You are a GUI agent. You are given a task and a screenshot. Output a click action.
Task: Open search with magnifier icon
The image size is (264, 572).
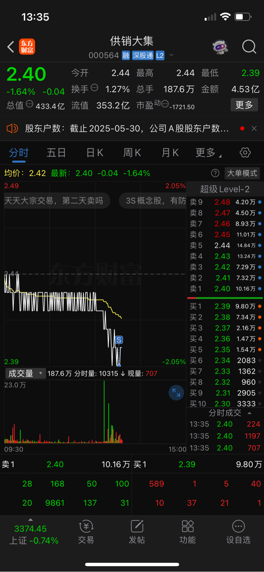(x=249, y=47)
